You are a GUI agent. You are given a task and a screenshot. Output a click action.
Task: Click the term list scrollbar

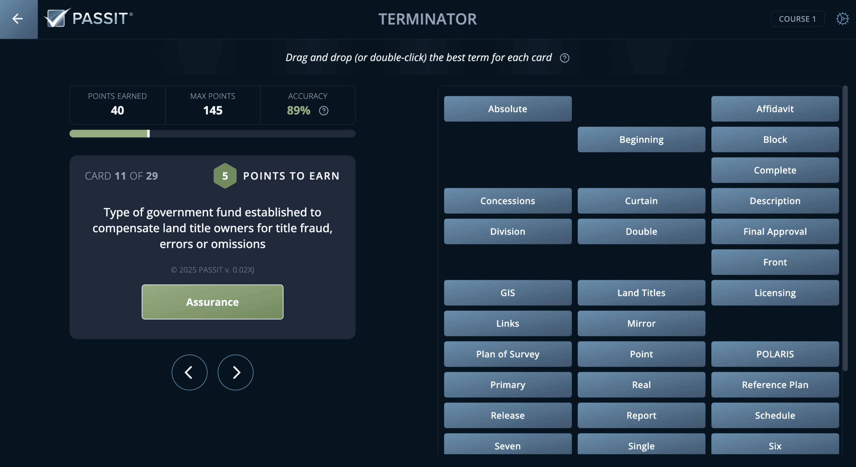click(x=845, y=227)
